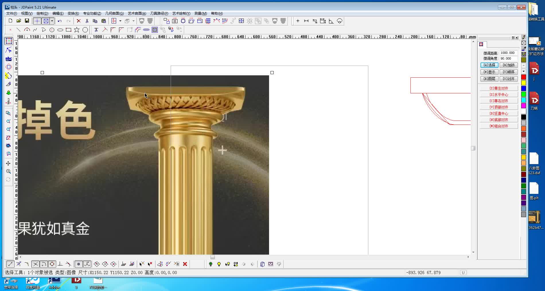Pick the cyan color swatch
The height and width of the screenshot is (291, 545).
click(x=523, y=100)
